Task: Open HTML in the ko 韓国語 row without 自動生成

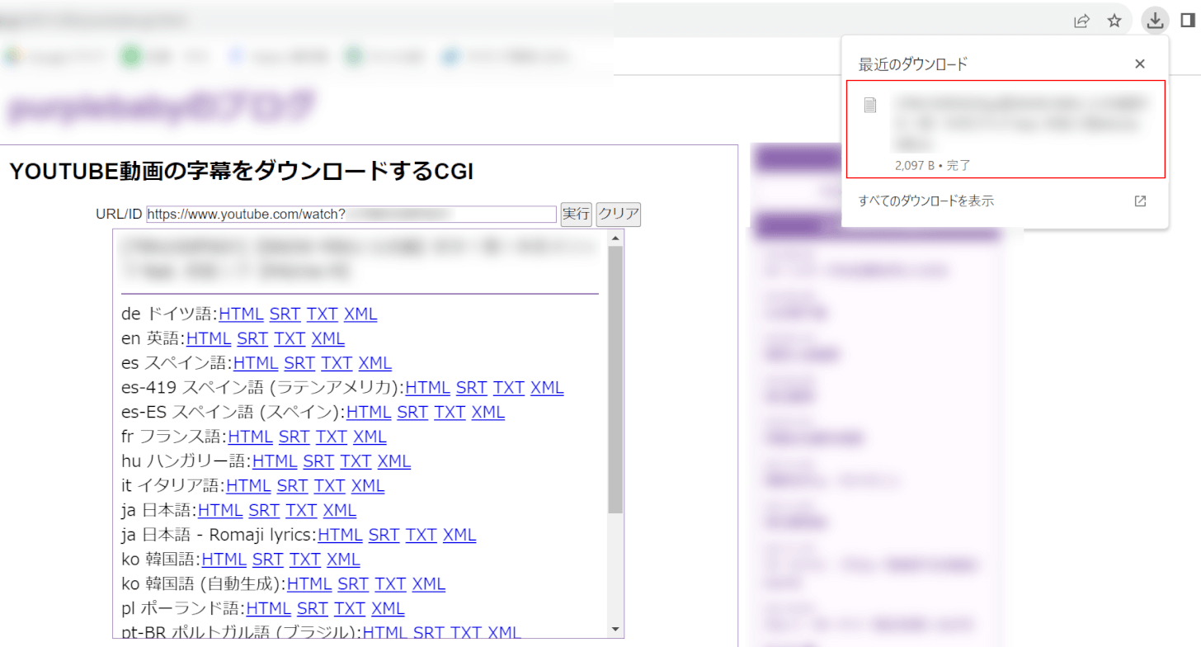Action: 224,559
